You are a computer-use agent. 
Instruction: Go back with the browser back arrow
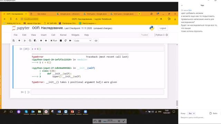click(x=5, y=19)
